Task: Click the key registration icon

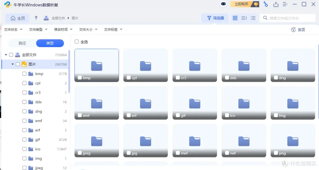Action: [x=266, y=4]
